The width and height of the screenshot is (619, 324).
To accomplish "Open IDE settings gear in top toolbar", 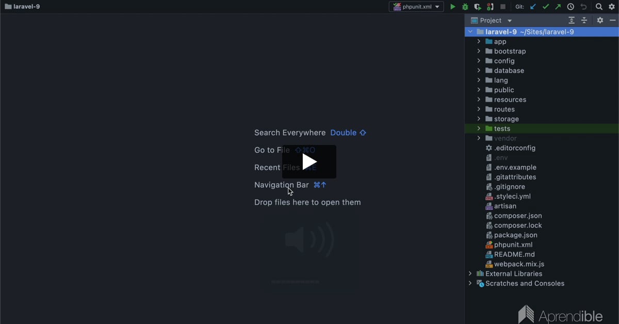I will tap(612, 7).
